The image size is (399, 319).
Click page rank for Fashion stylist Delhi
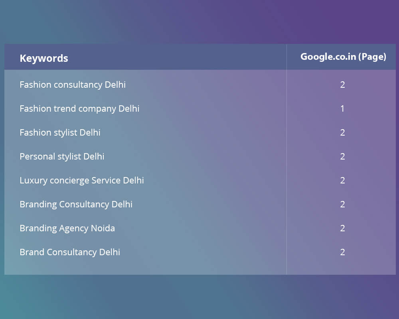click(x=342, y=132)
